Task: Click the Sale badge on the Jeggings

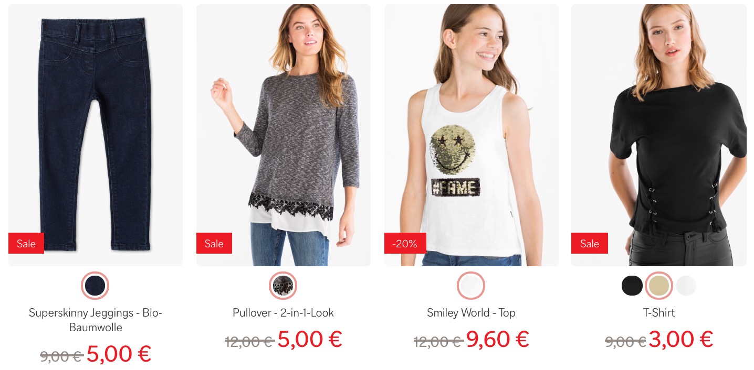Action: (26, 243)
